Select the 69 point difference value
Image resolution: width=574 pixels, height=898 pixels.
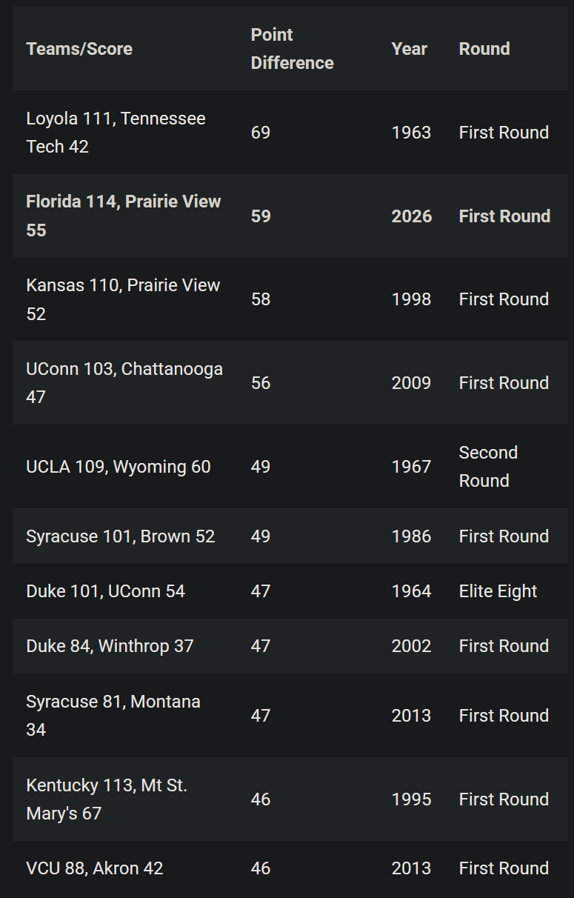261,133
